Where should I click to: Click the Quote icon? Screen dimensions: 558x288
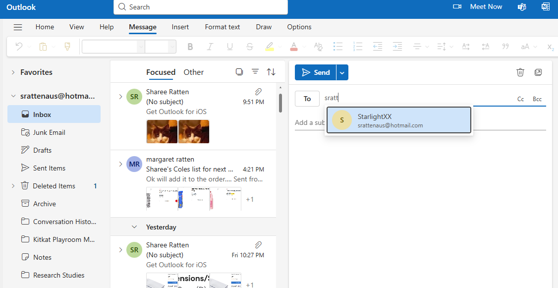click(505, 47)
